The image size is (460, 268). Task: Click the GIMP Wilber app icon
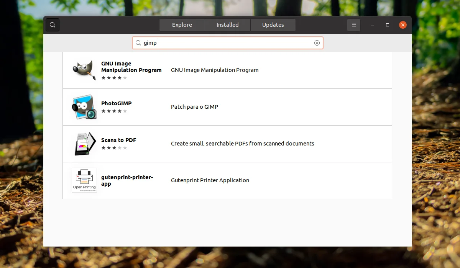click(84, 70)
